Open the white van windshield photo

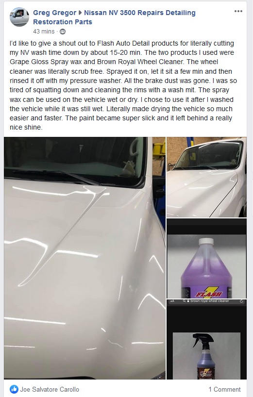coord(206,177)
